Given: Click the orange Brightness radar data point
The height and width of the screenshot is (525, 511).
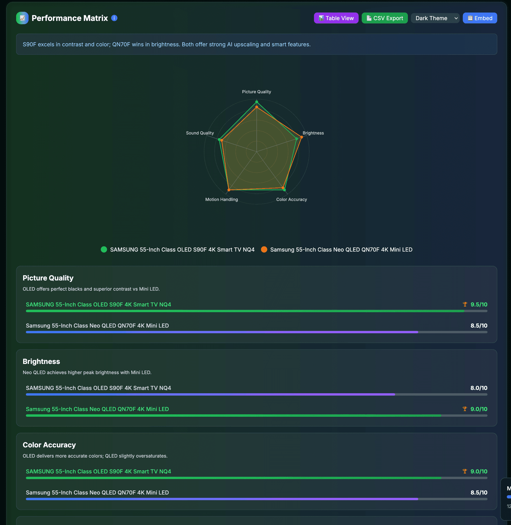Looking at the screenshot, I should pos(301,137).
